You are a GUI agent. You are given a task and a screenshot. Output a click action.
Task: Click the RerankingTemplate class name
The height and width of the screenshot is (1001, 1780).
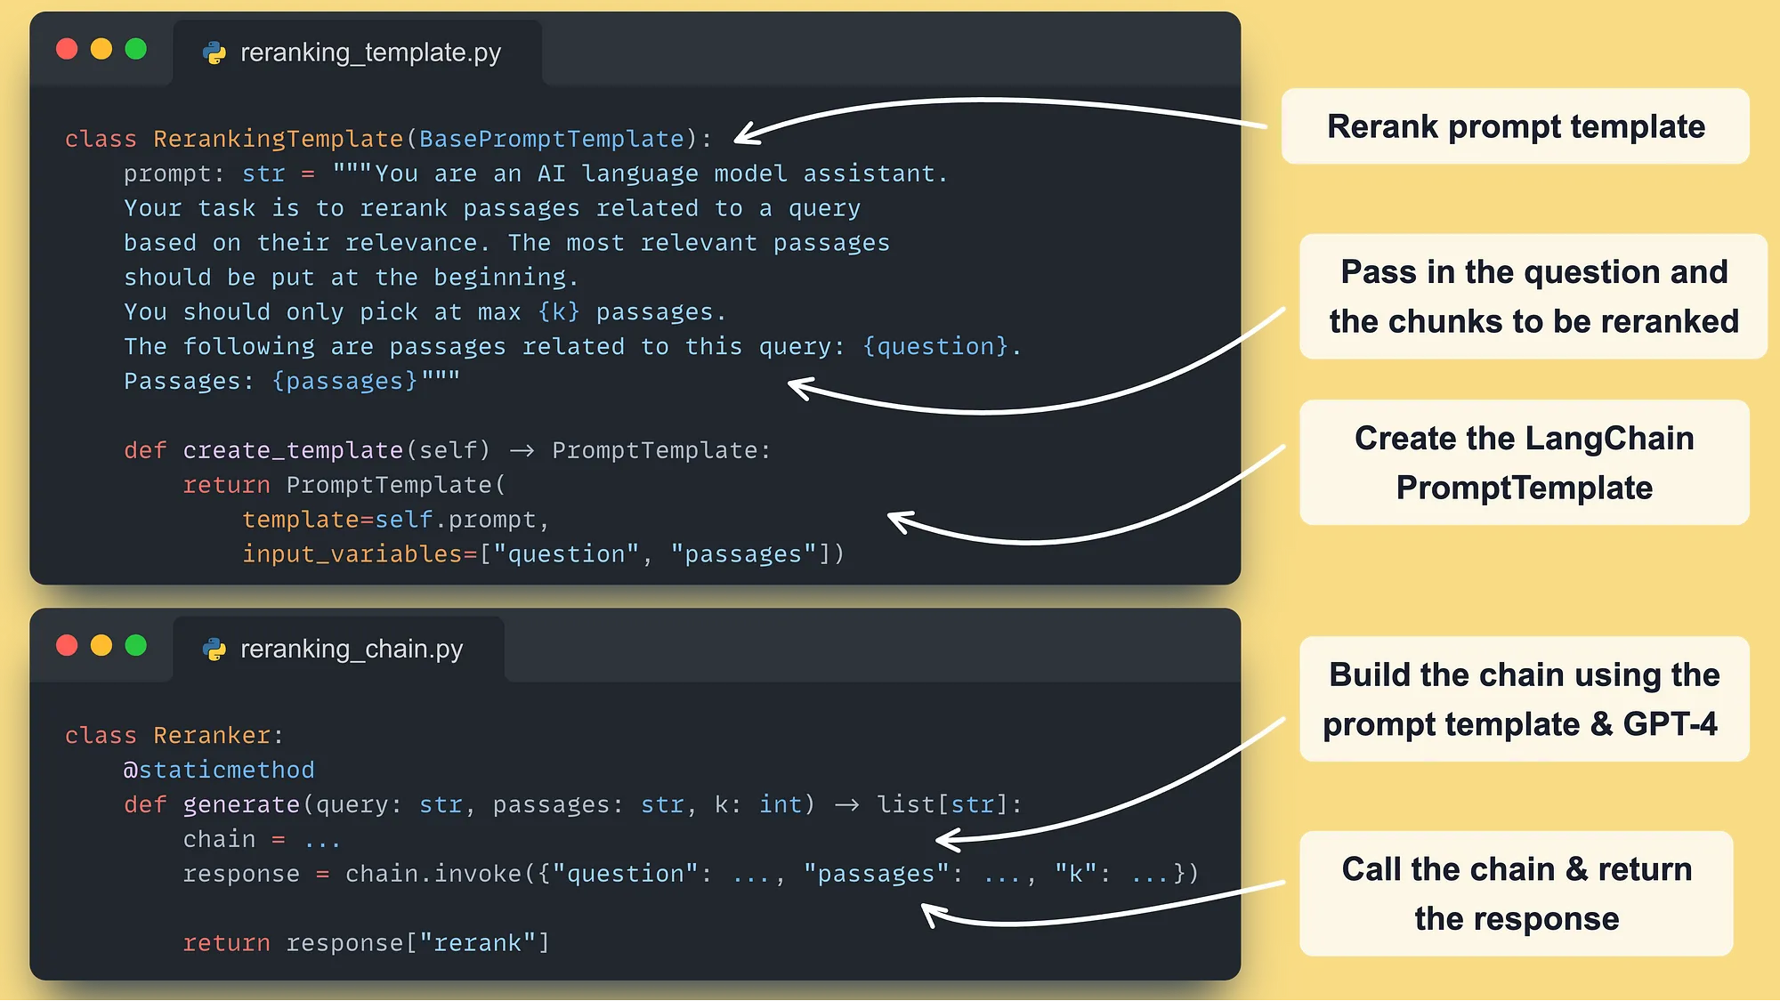click(x=278, y=139)
